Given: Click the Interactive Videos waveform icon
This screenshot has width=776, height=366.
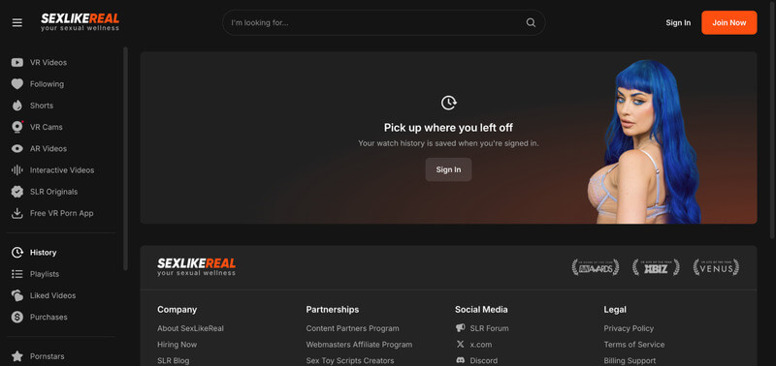Looking at the screenshot, I should (x=17, y=170).
